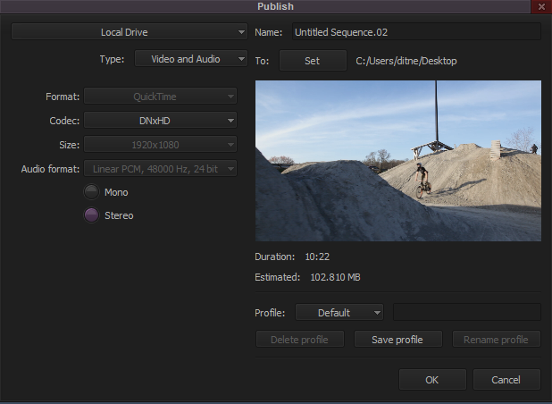Open the Codec dropdown set to DNxHD
The image size is (552, 404).
[x=161, y=120]
